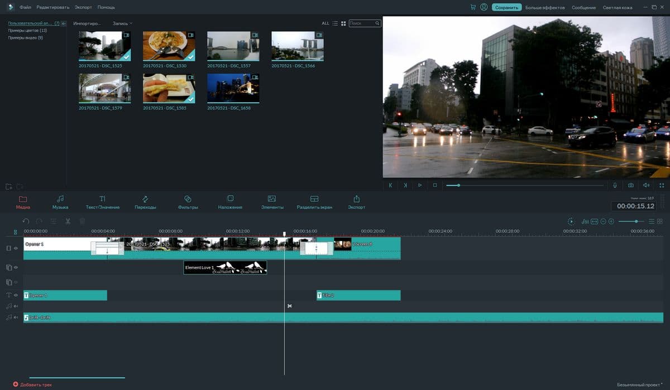Click the Сохранить save button
Image resolution: width=670 pixels, height=390 pixels.
[x=506, y=7]
